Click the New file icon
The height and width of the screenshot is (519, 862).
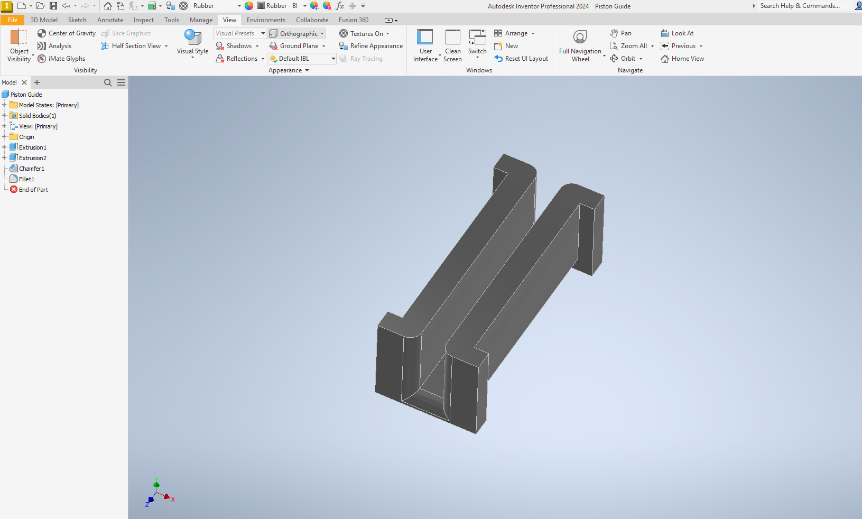22,6
